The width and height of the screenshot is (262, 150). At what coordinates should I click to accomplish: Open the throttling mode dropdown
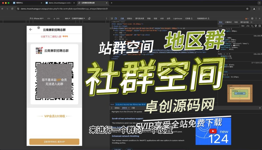coord(78,18)
